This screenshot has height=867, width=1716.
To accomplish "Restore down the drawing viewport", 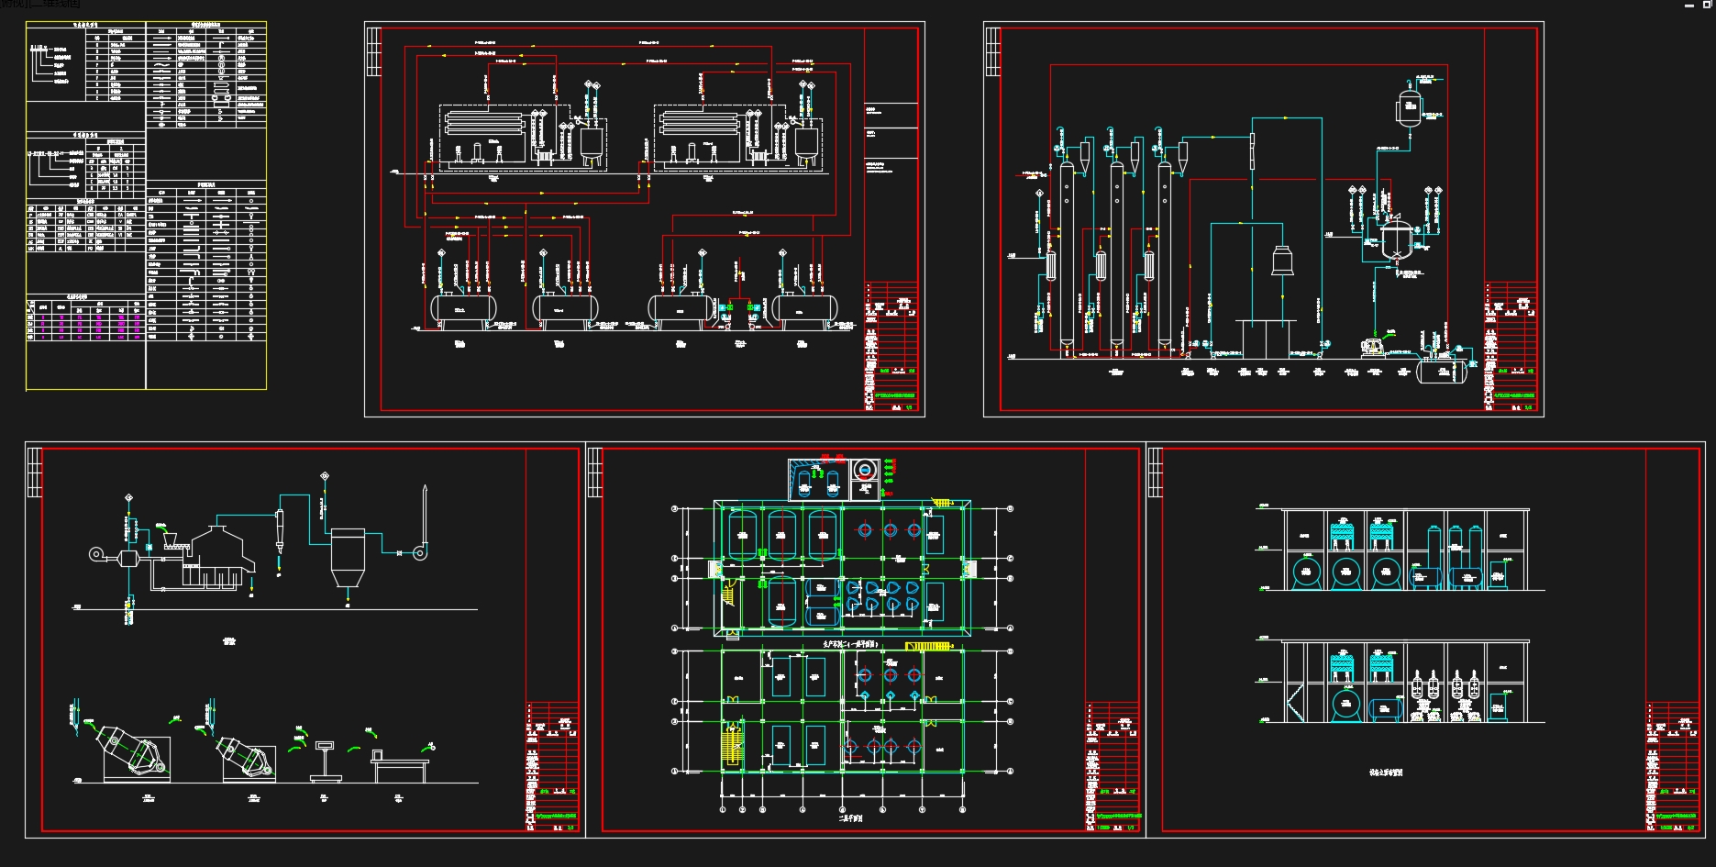I will click(x=1707, y=5).
